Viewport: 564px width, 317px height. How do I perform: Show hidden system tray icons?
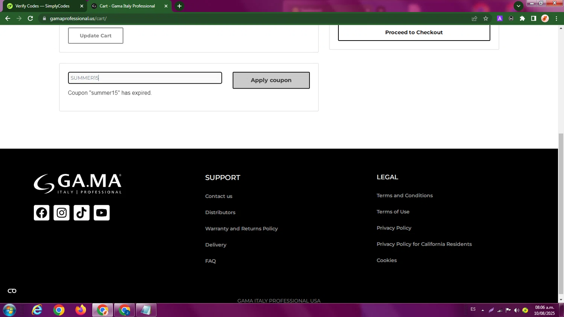tap(483, 310)
